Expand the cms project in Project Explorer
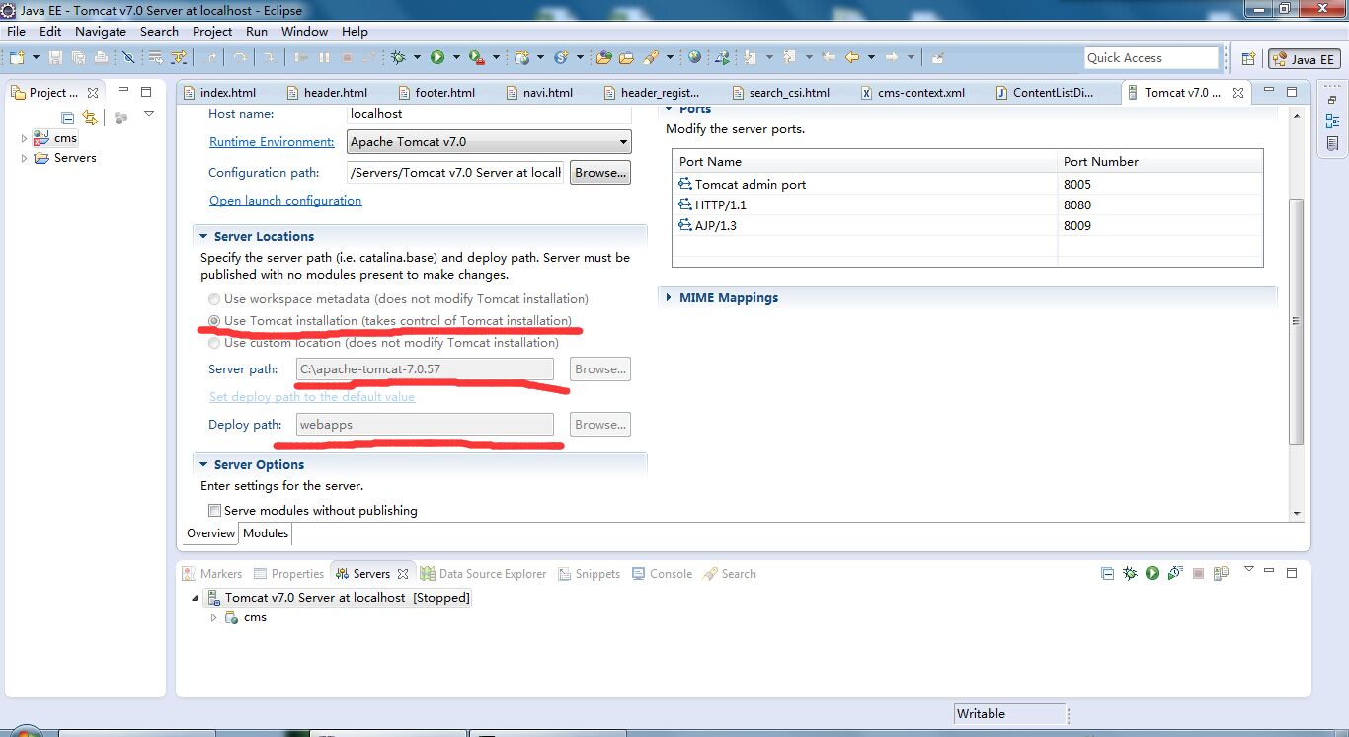Image resolution: width=1349 pixels, height=737 pixels. tap(25, 139)
